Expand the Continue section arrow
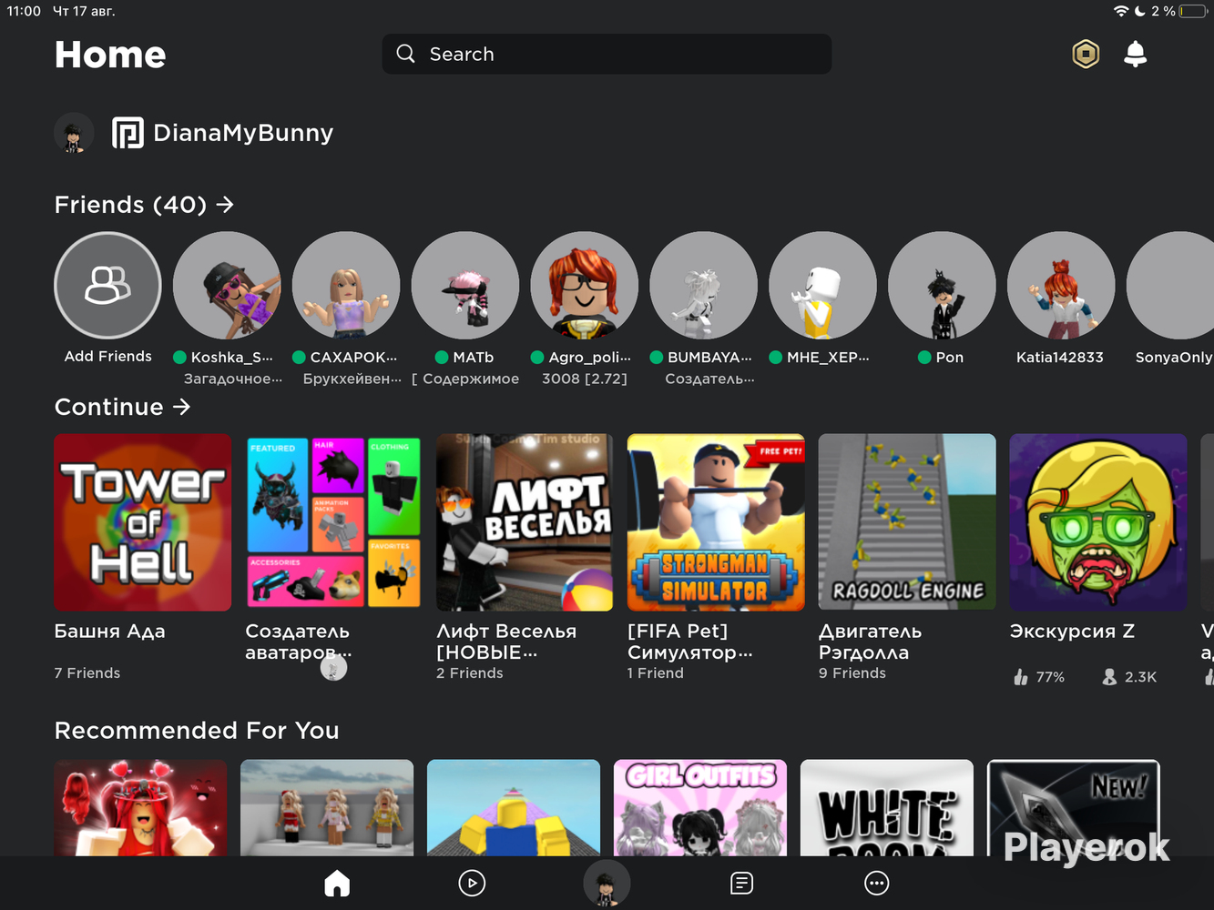The width and height of the screenshot is (1214, 910). point(182,407)
